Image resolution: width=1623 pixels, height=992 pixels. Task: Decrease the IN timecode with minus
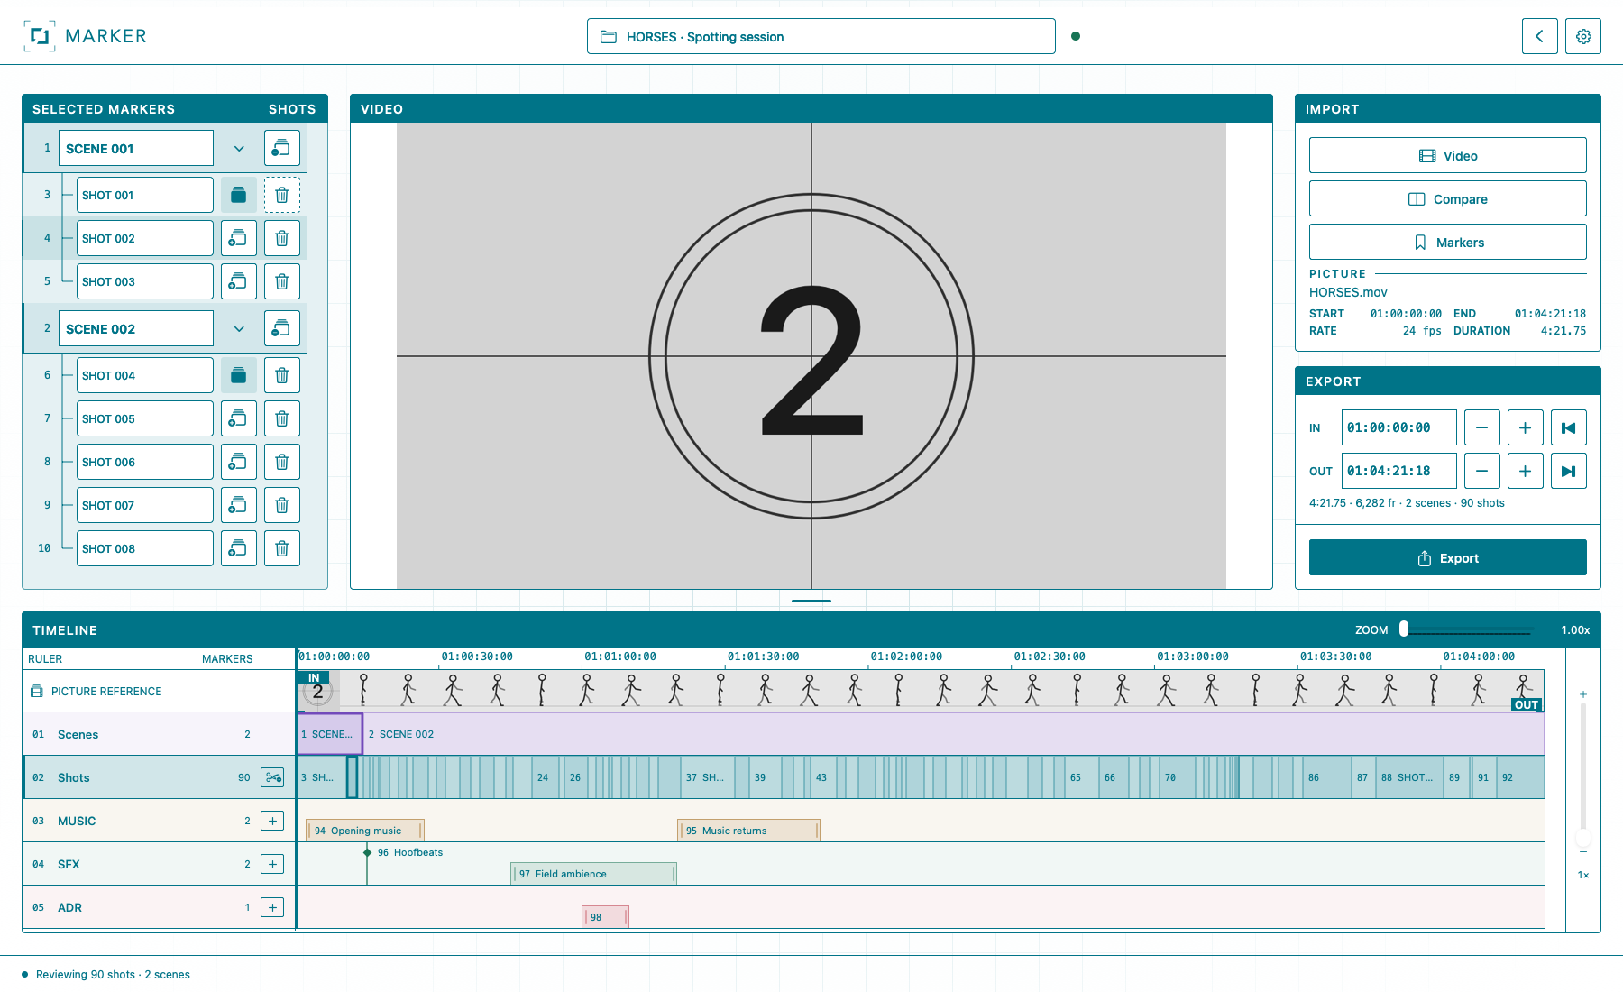(1482, 427)
